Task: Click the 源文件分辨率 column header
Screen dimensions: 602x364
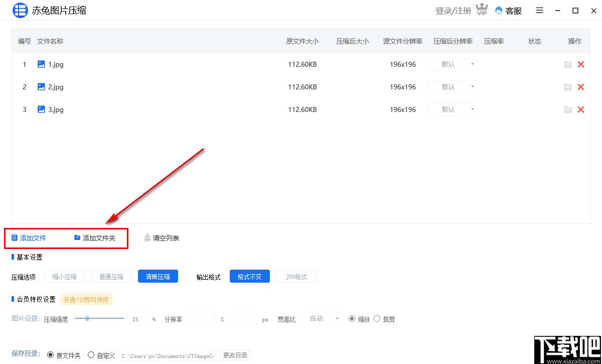Action: (x=403, y=41)
